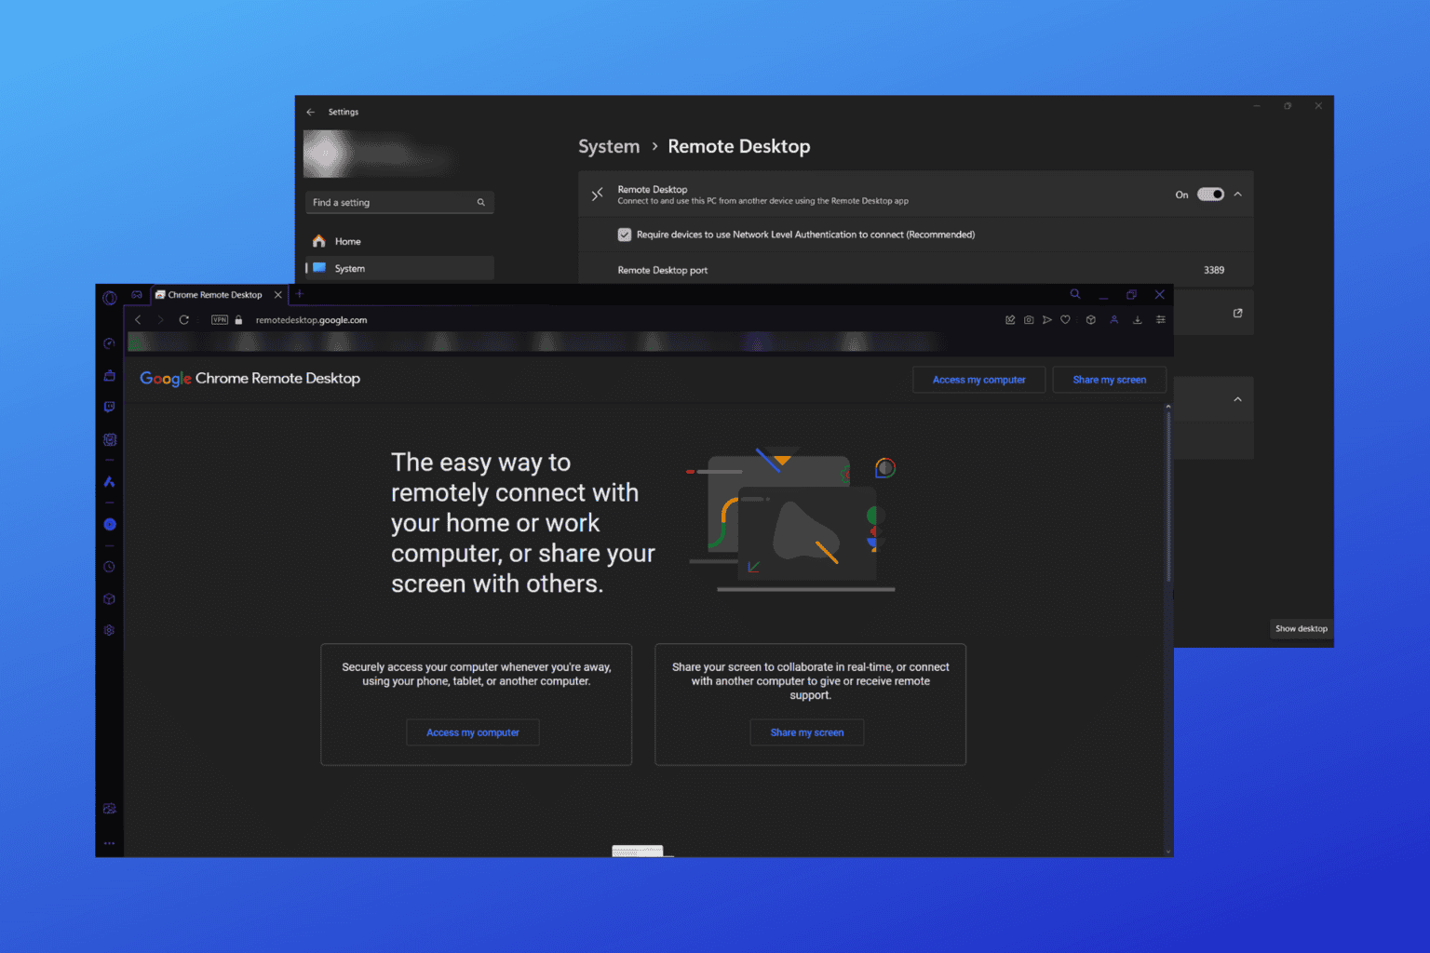Turn off the Remote Desktop toggle switch
The width and height of the screenshot is (1430, 953).
1210,195
